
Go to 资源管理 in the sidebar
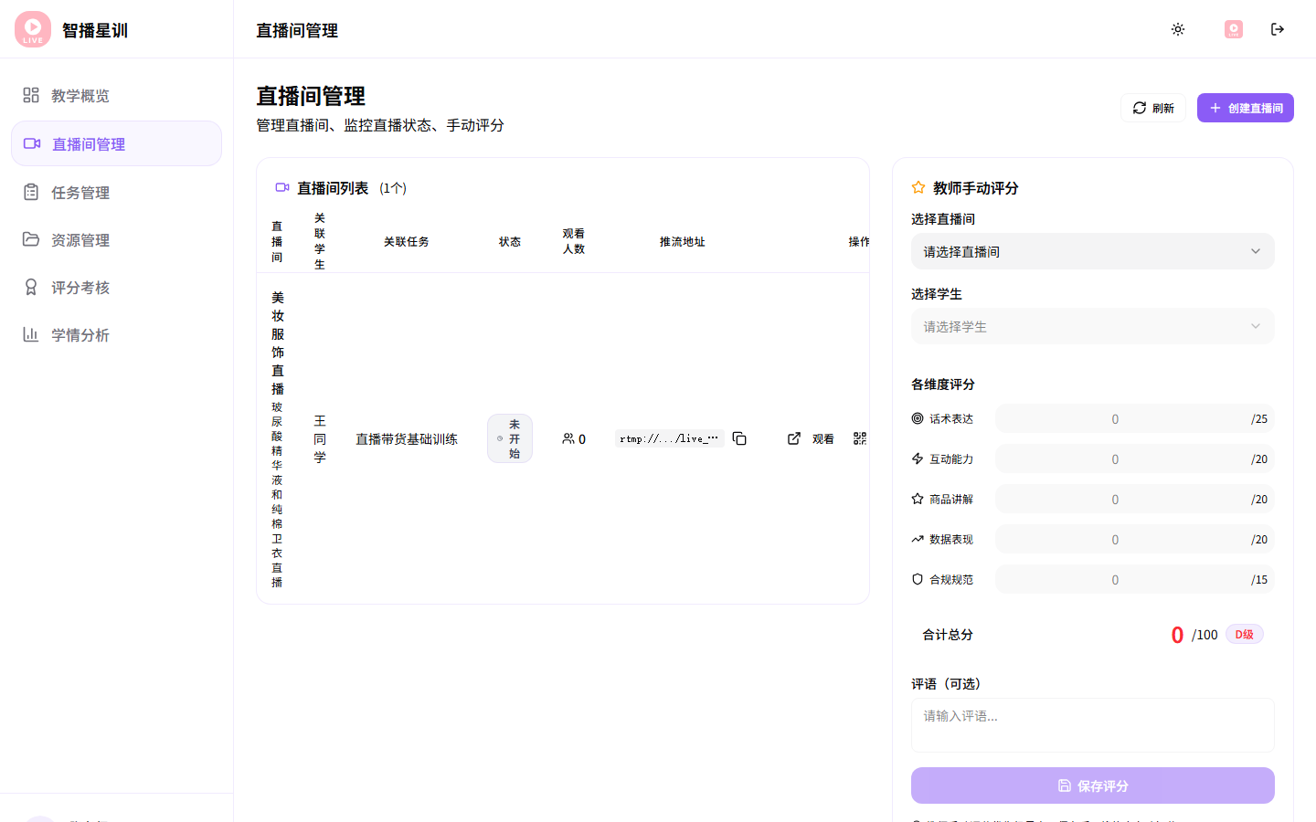click(x=116, y=239)
